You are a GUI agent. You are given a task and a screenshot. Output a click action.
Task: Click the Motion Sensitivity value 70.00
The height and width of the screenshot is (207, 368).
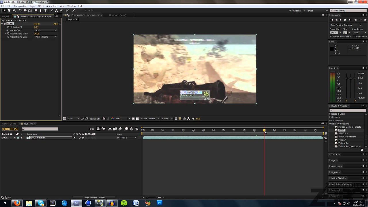(x=37, y=34)
